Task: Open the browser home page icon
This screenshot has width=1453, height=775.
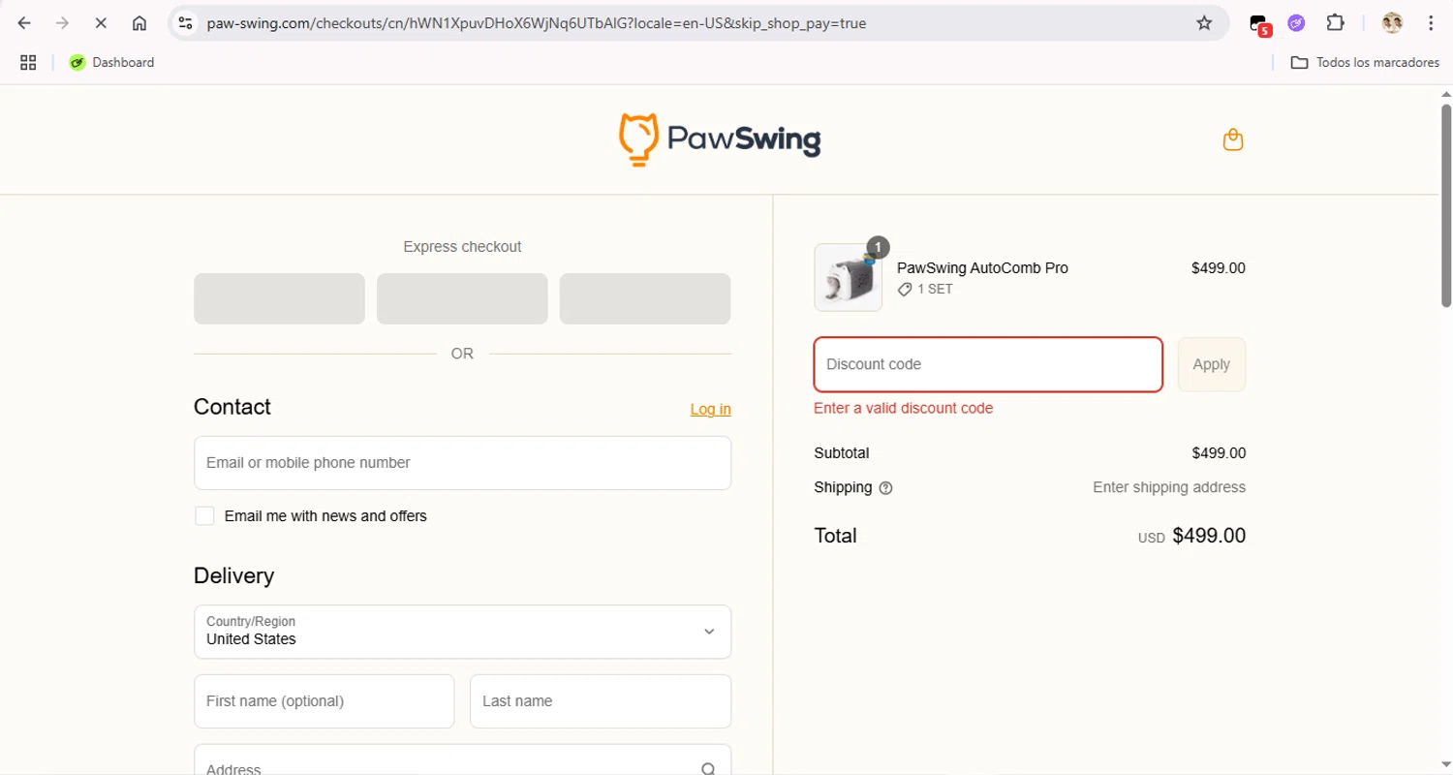Action: (139, 23)
